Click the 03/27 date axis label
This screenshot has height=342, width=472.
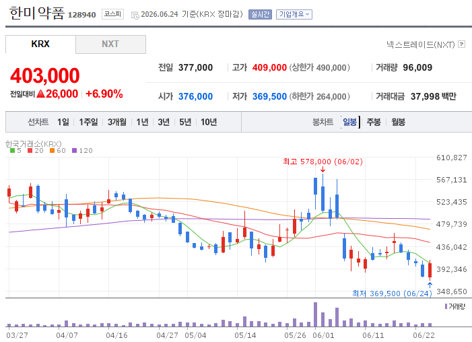17,335
